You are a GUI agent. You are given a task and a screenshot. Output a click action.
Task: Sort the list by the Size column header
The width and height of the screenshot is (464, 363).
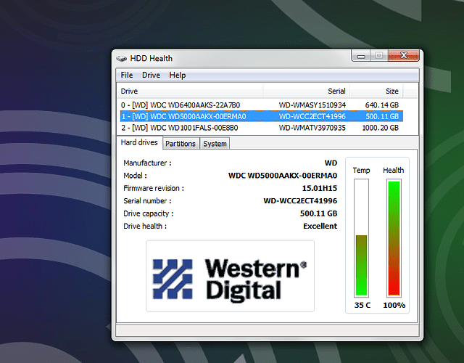click(x=376, y=91)
